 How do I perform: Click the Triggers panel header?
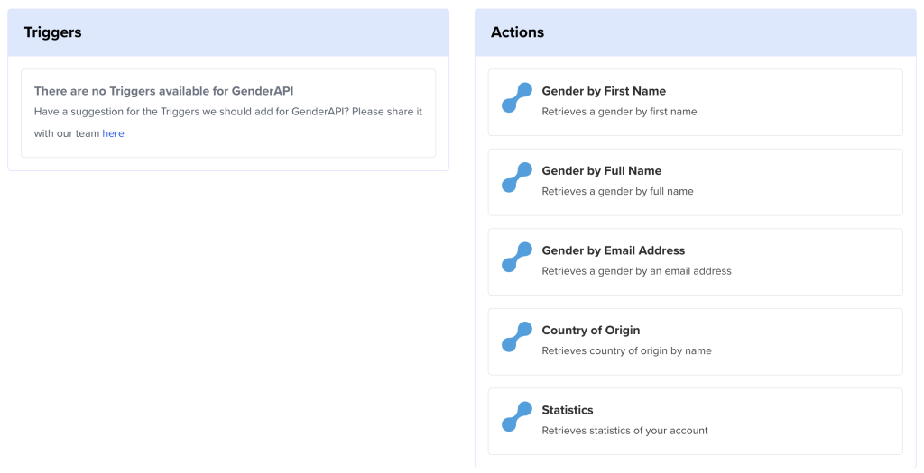tap(53, 32)
